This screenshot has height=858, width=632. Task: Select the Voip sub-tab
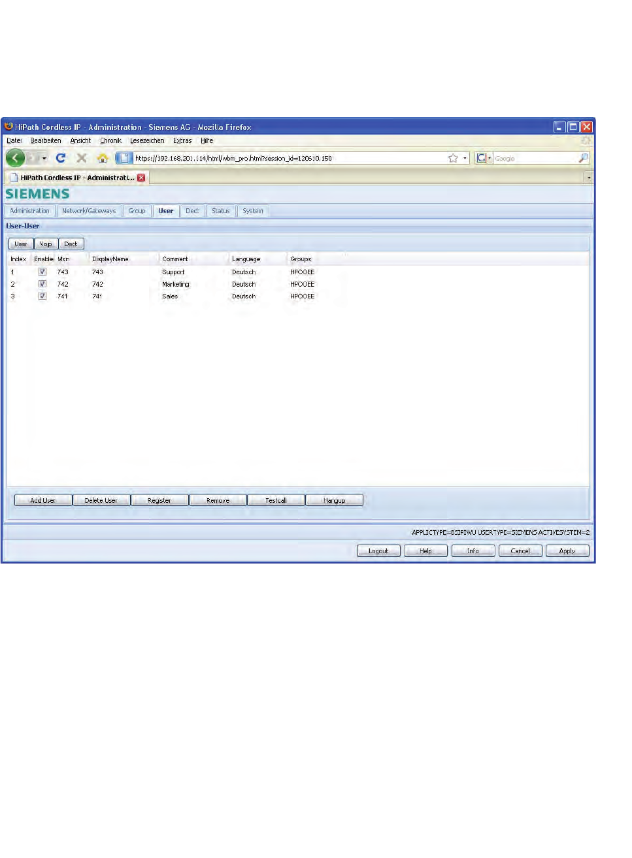coord(46,244)
